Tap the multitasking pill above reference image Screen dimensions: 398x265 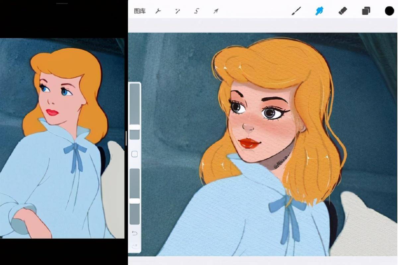click(62, 3)
